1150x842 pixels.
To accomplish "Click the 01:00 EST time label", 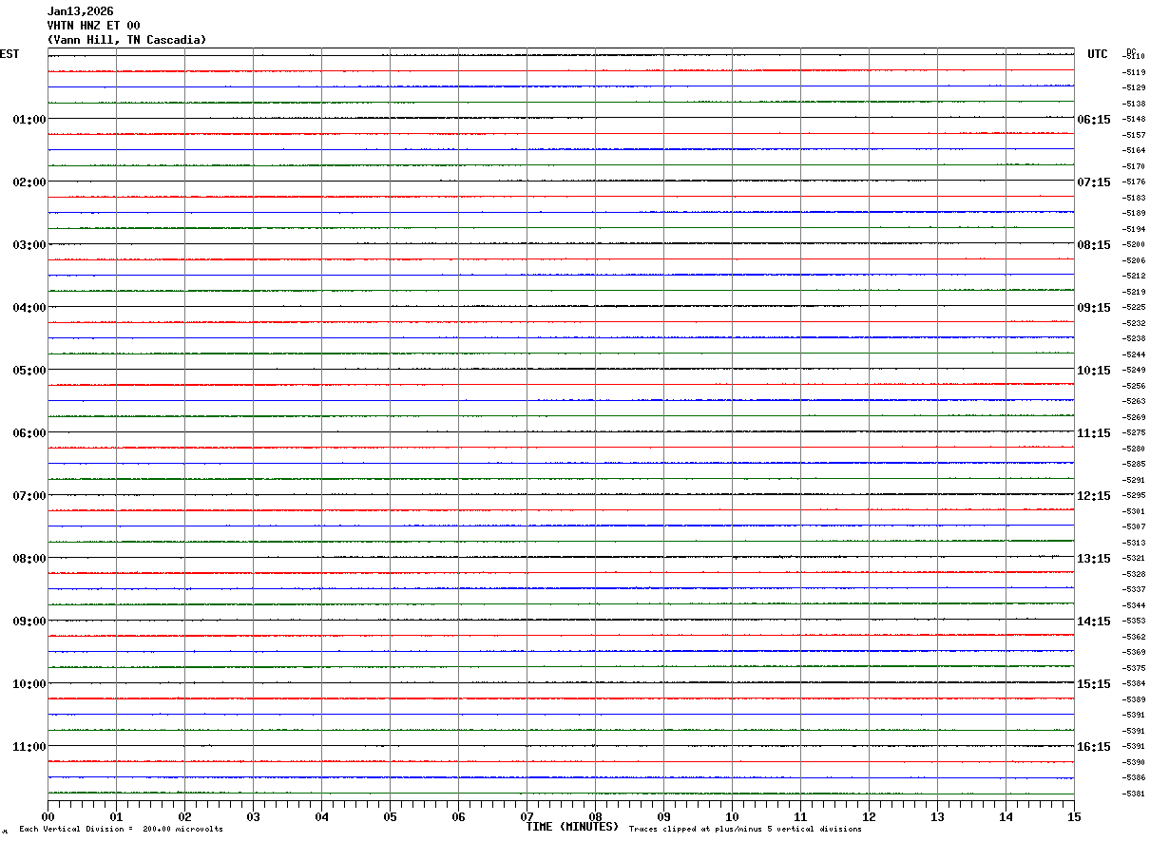I will click(29, 120).
